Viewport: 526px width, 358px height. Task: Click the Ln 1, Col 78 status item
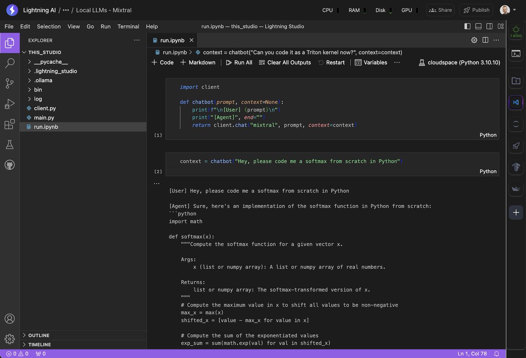pyautogui.click(x=472, y=354)
